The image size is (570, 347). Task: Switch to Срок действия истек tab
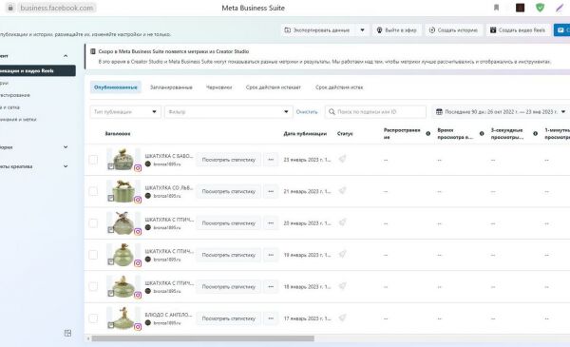click(339, 87)
